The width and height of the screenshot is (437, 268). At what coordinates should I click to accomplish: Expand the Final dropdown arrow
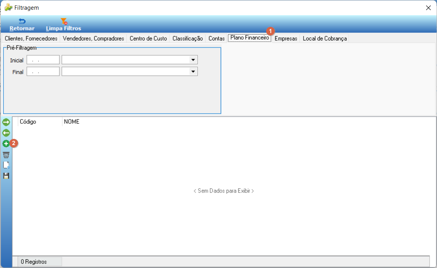coord(193,72)
